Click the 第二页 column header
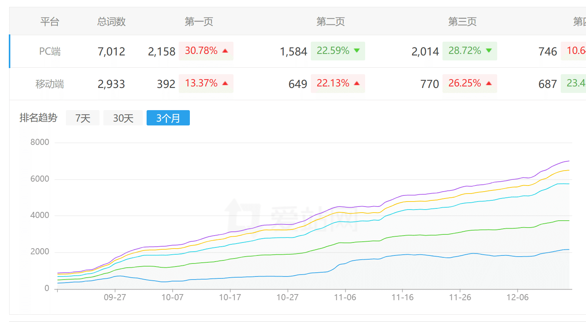586x322 pixels. click(330, 21)
